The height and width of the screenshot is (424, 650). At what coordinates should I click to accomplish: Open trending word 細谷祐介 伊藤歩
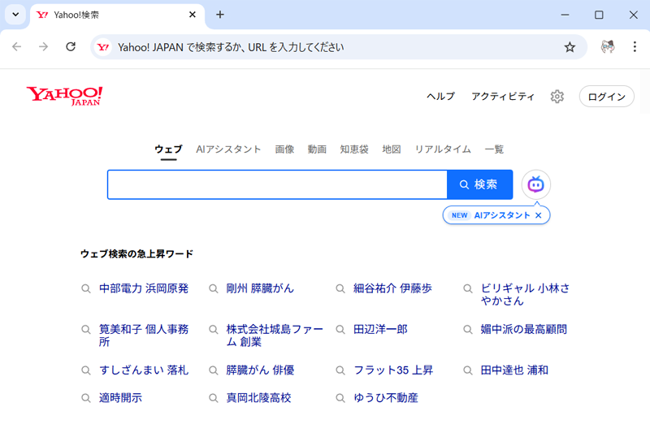pos(392,288)
